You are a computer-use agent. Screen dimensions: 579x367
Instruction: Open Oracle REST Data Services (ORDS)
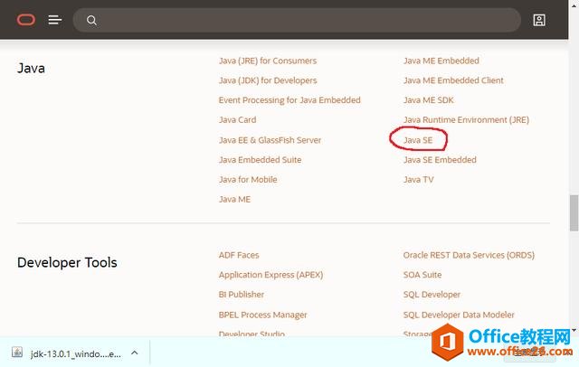[x=469, y=255]
